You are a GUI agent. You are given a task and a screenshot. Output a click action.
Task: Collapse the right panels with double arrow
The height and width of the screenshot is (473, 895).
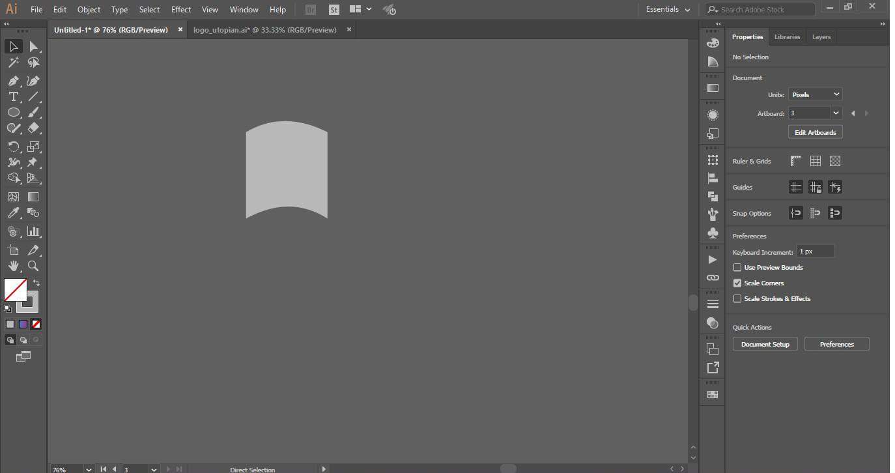[x=883, y=24]
